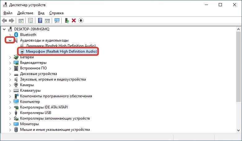The height and width of the screenshot is (141, 242).
Task: Expand the Bluetooth category
Action: point(10,35)
